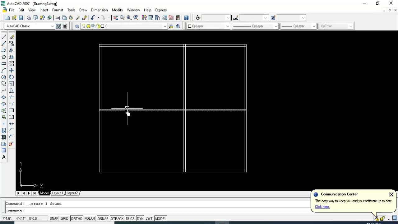
Task: Open the Help question mark icon
Action: point(186,18)
